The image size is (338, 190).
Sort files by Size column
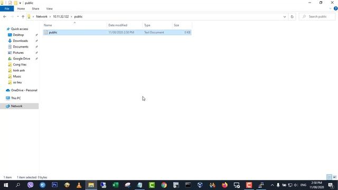click(x=182, y=25)
